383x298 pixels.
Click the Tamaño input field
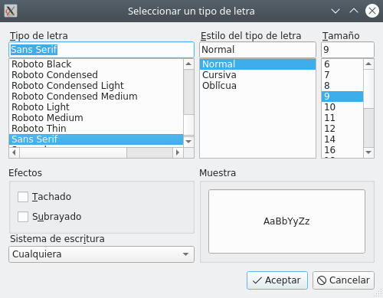pos(348,50)
